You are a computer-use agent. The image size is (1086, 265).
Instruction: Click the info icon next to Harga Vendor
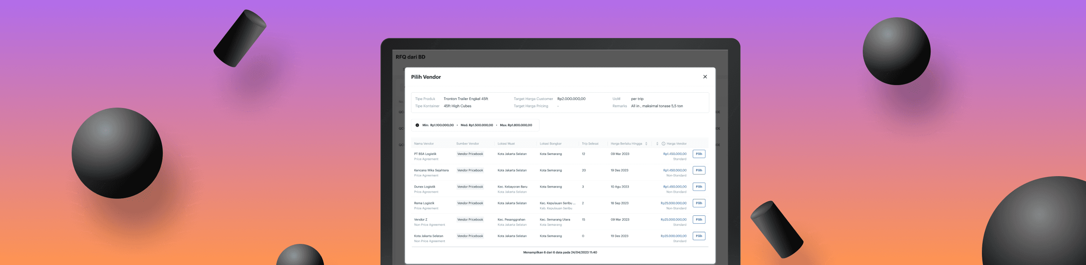pos(663,144)
